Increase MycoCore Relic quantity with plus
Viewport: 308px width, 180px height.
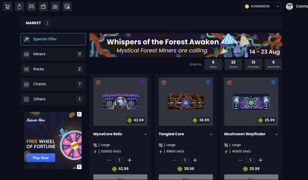[x=129, y=160]
